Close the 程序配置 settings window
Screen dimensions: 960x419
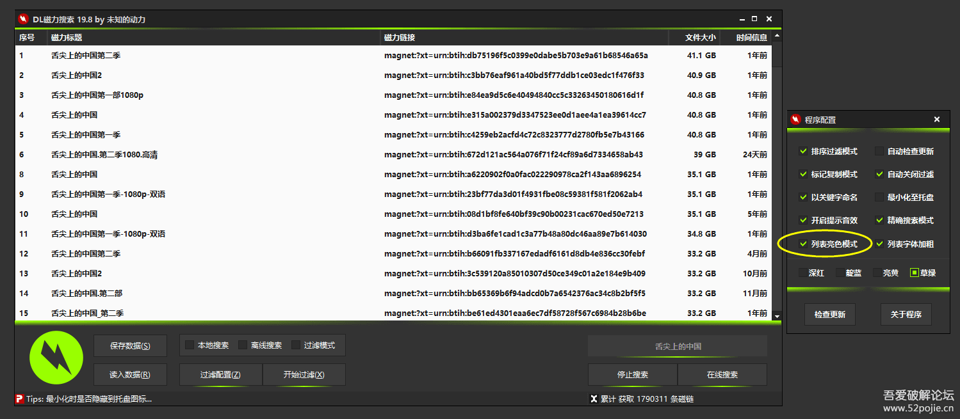point(937,120)
